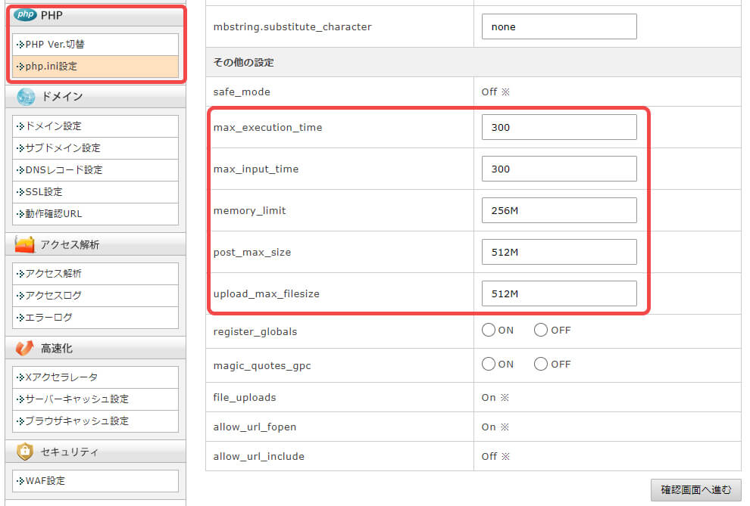Select OFF for register_globals

[541, 330]
